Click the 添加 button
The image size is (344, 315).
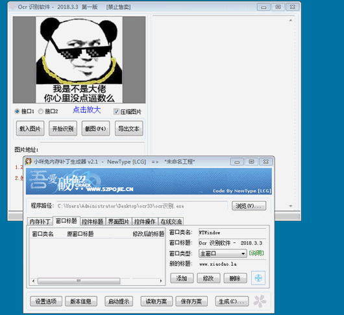(x=182, y=278)
